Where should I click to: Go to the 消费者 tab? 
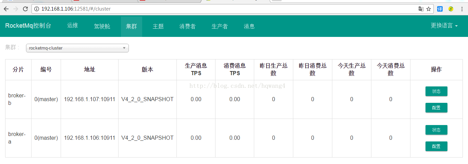(x=187, y=26)
